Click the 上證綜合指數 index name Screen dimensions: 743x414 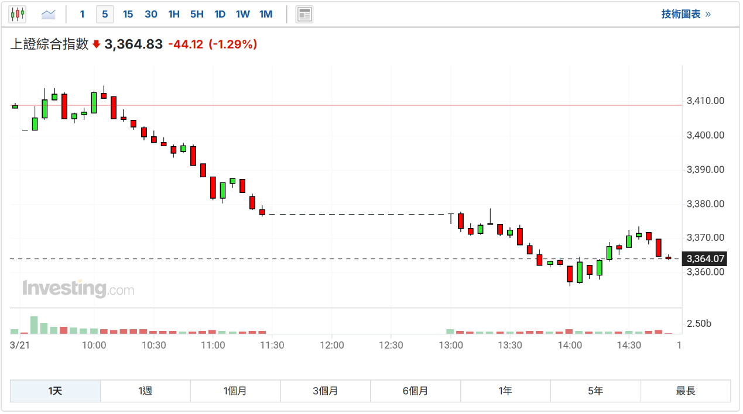49,44
